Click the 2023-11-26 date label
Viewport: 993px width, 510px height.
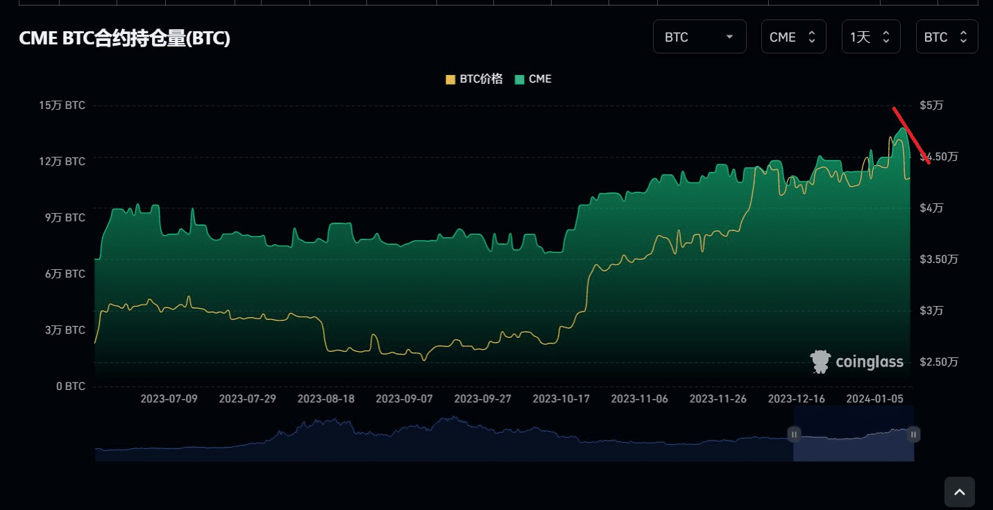tap(718, 399)
